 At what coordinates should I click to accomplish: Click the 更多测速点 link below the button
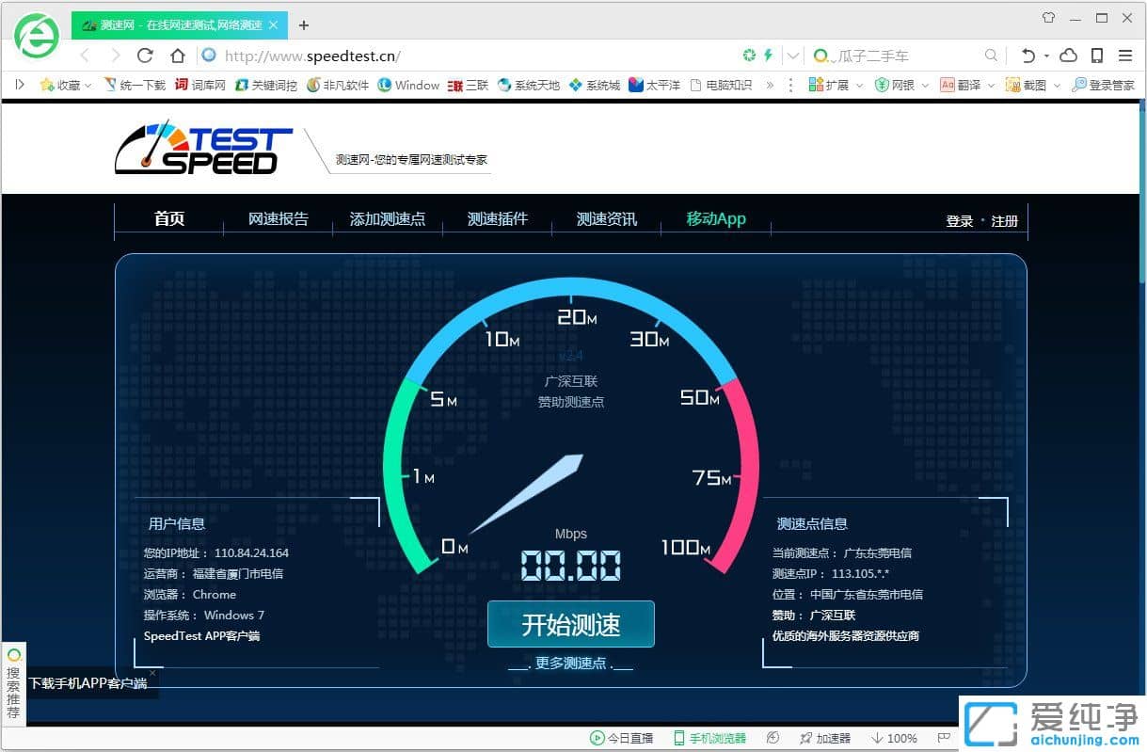tap(570, 662)
